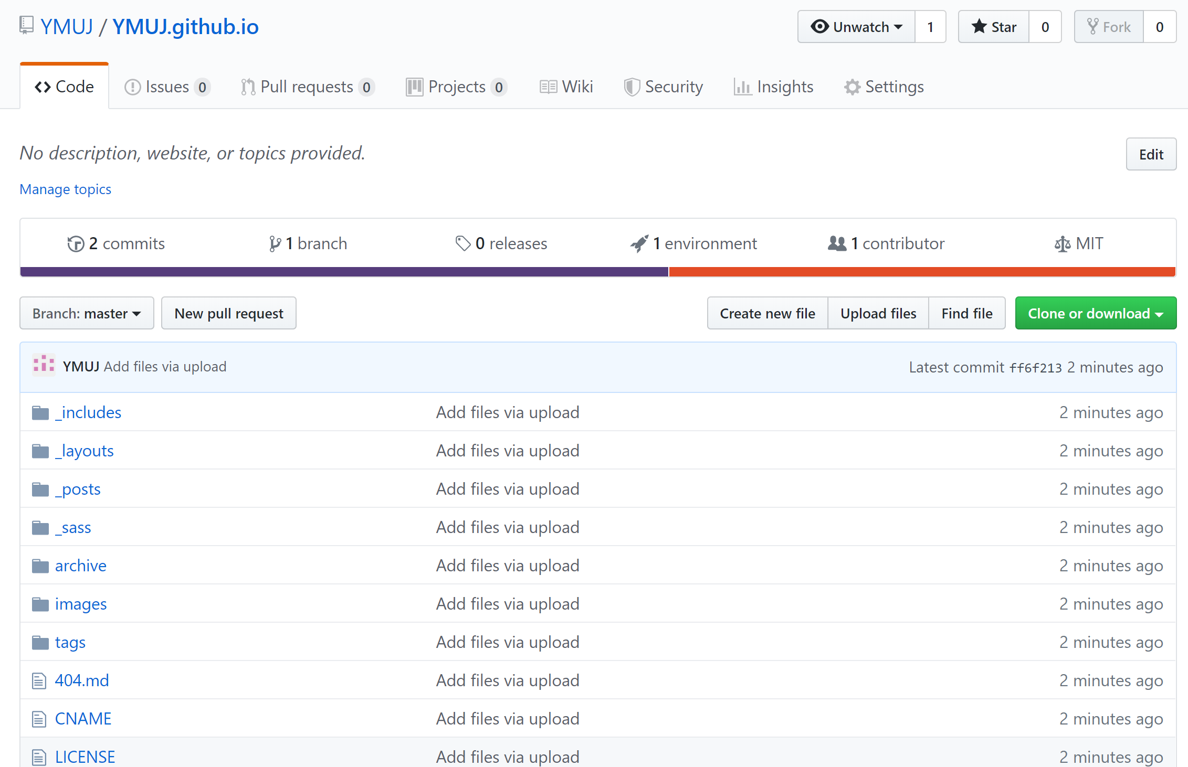Open the Unwatch notifications dropdown
The image size is (1188, 767).
(x=856, y=27)
